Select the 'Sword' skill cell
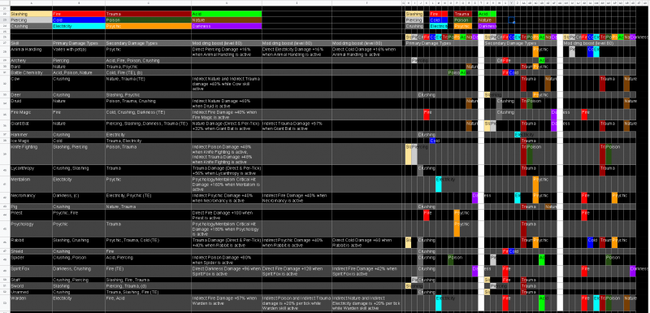Screen dimensions: 650x313 click(31, 286)
